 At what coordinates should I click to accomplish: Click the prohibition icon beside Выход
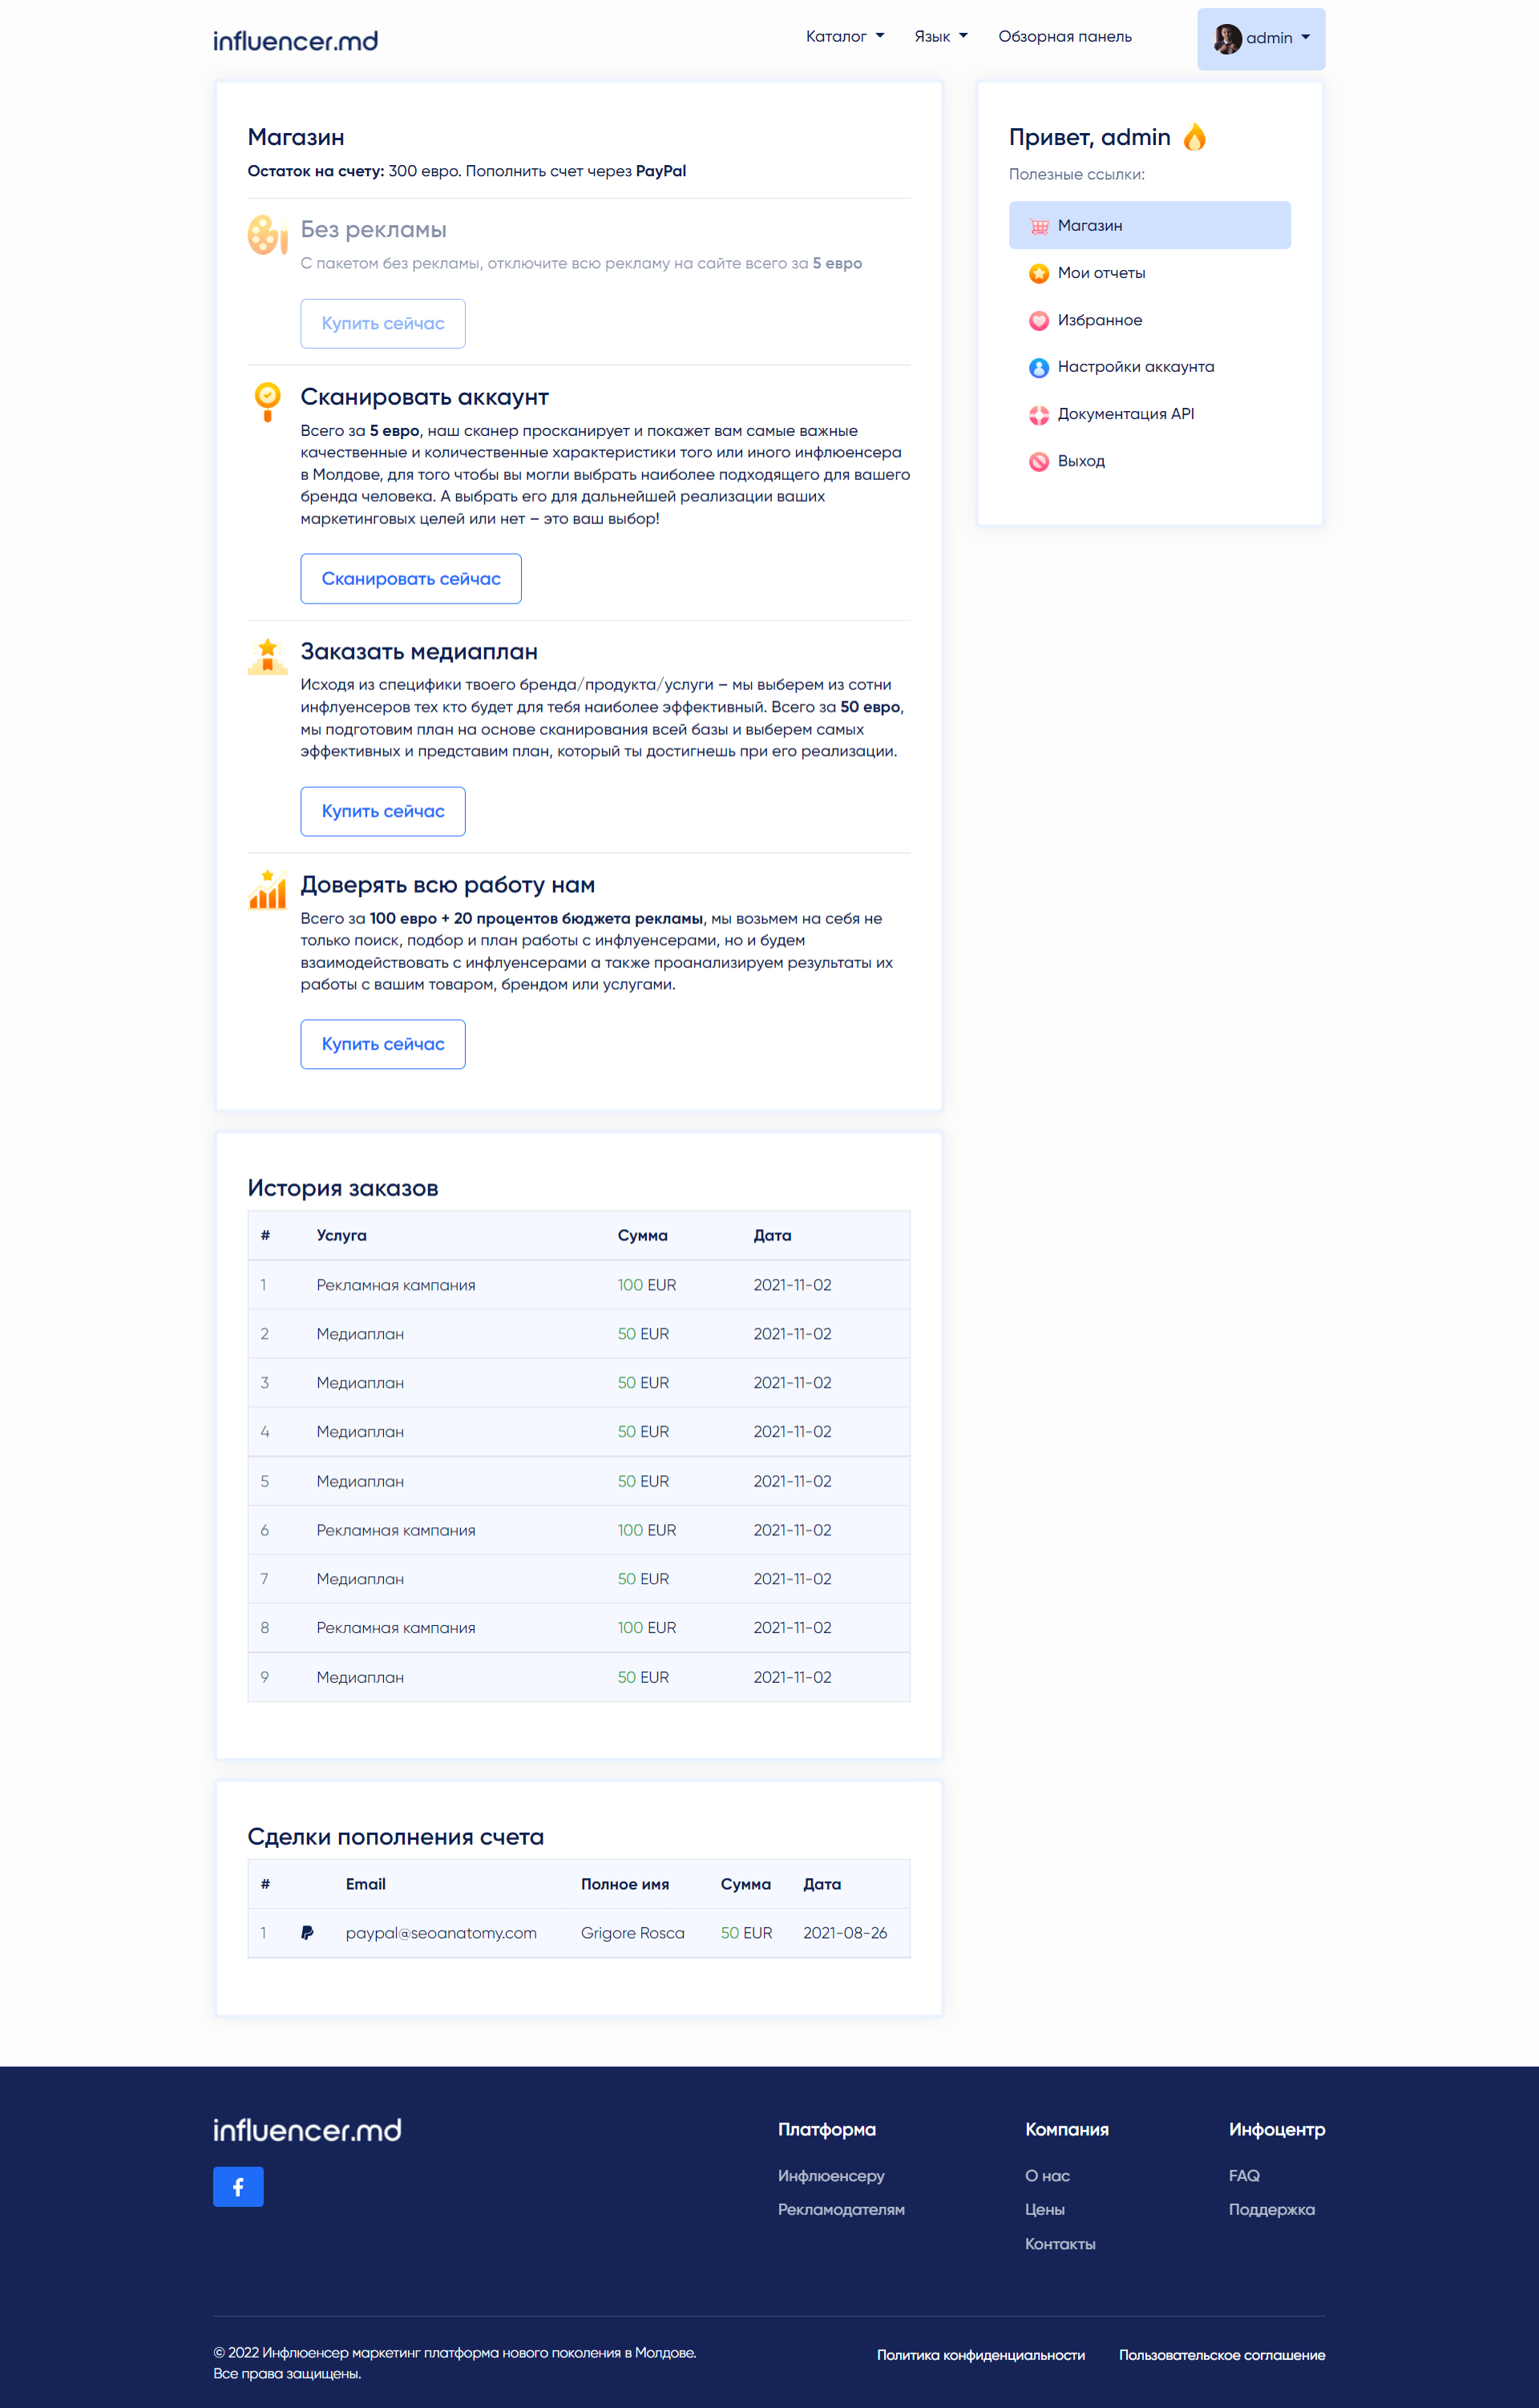[1039, 461]
